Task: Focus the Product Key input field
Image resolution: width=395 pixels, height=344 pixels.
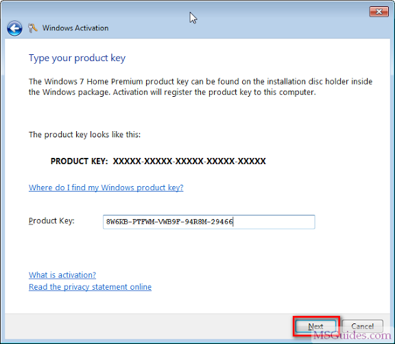Action: (209, 222)
